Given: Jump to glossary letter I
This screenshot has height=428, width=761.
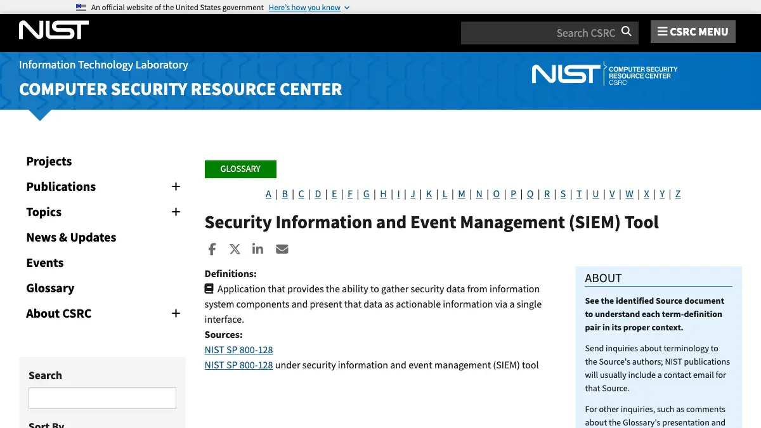Looking at the screenshot, I should [398, 194].
